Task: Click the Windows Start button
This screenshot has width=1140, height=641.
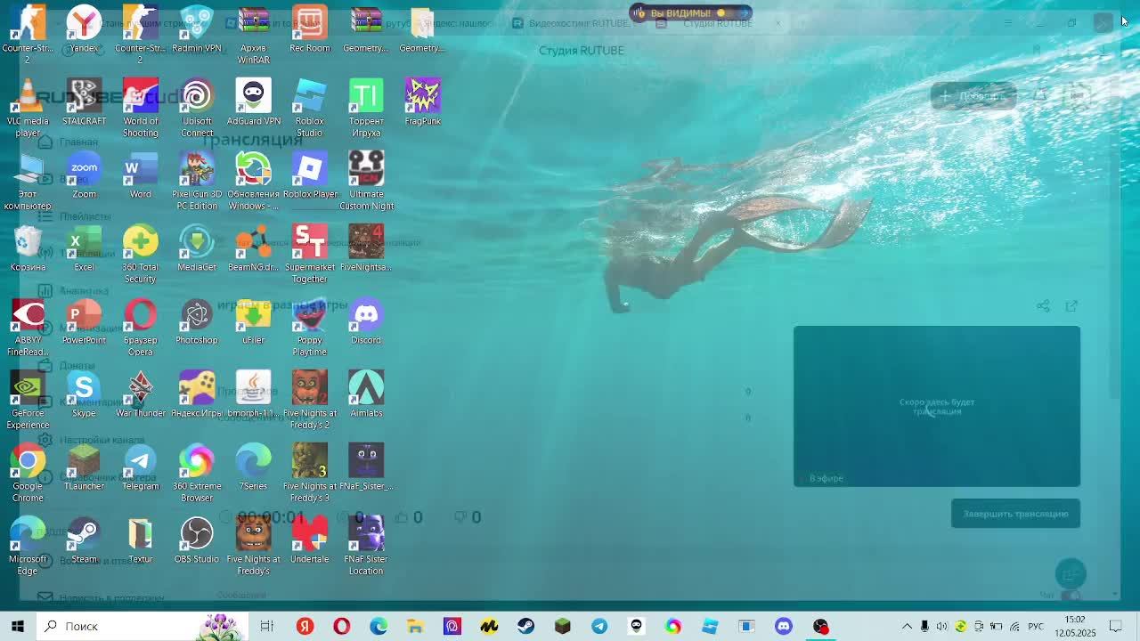Action: point(18,626)
